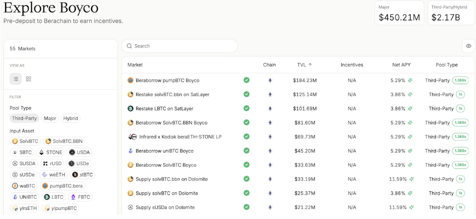Open the Major total $450.21M card
476x219 pixels.
tap(399, 13)
